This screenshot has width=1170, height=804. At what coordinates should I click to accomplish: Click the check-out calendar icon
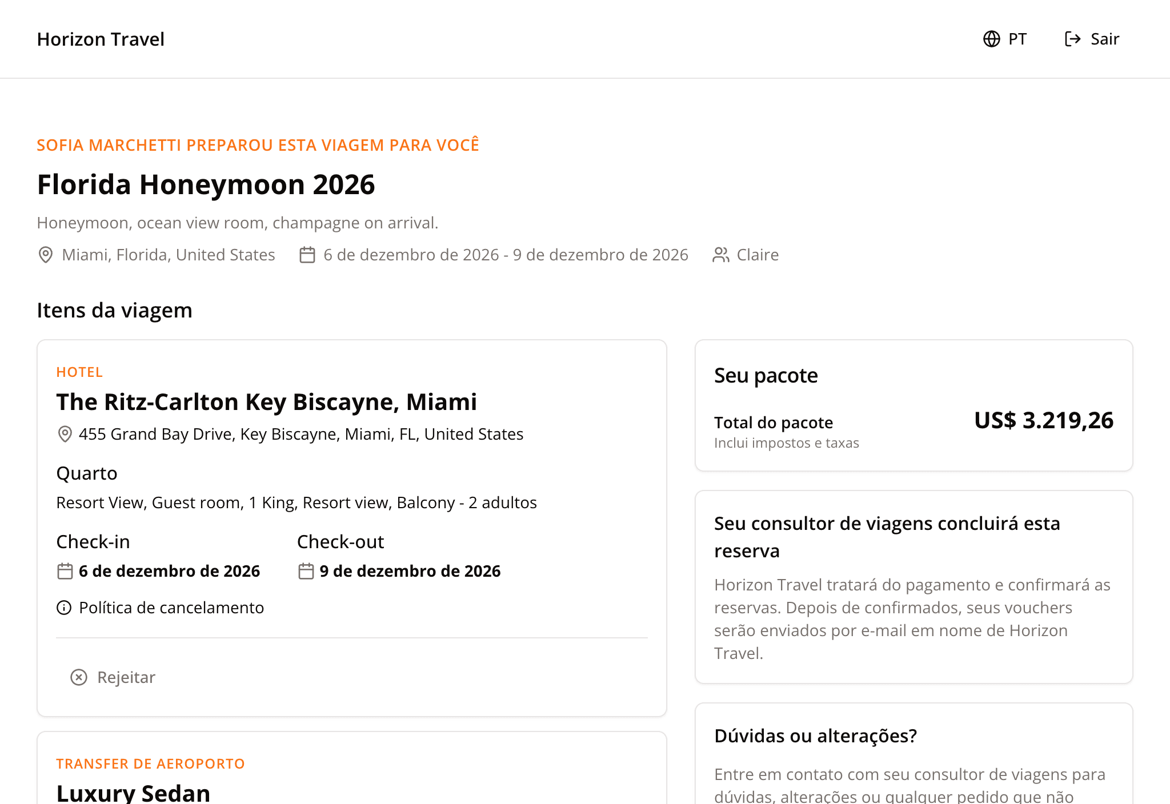coord(306,571)
